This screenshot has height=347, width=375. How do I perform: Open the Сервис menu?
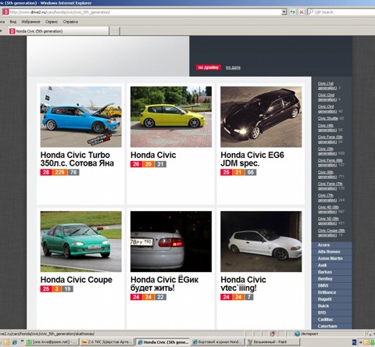click(x=52, y=22)
